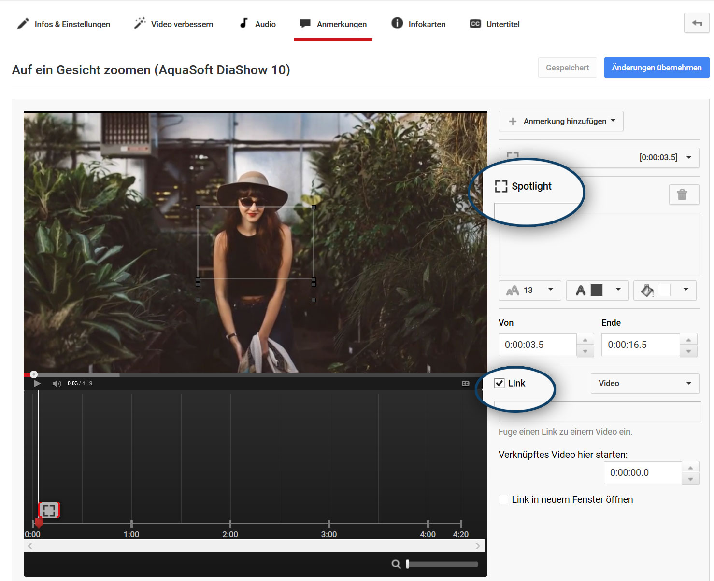The height and width of the screenshot is (581, 714).
Task: Click Änderungen übernehmen button
Action: tap(656, 68)
